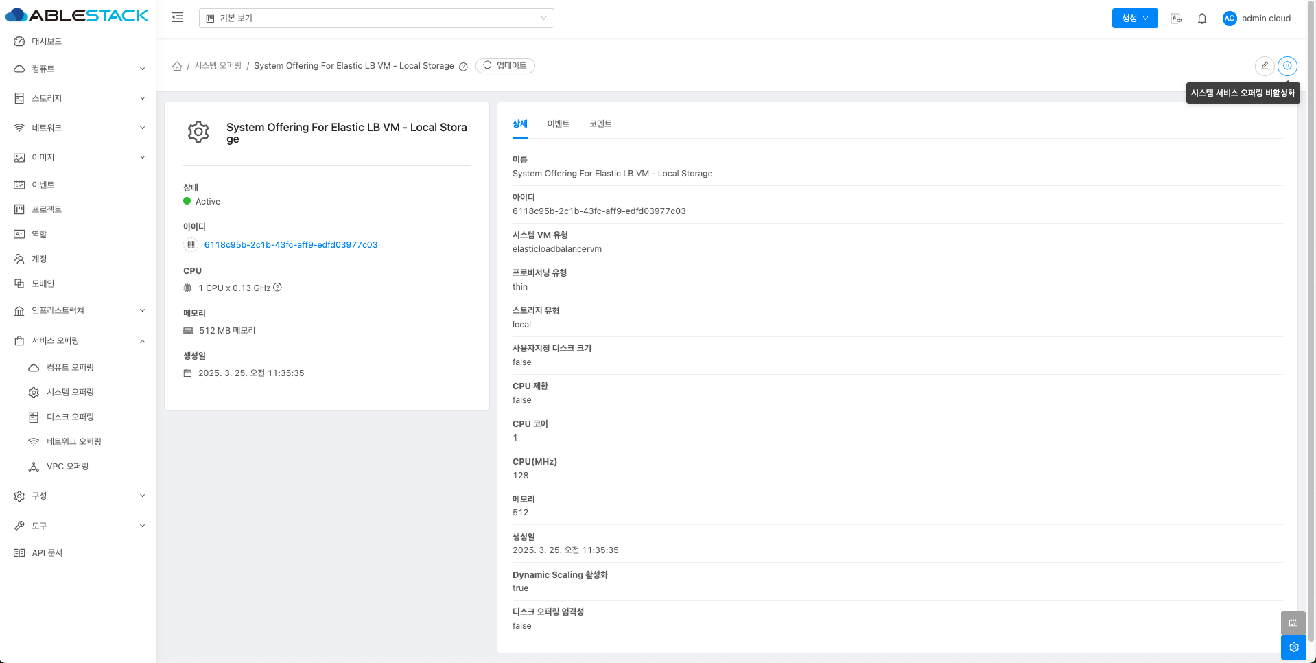This screenshot has height=663, width=1316.
Task: Switch to the 이벤트 tab
Action: pyautogui.click(x=558, y=124)
